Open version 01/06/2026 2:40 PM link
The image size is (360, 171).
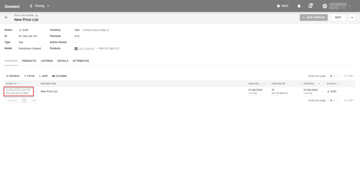tap(18, 90)
